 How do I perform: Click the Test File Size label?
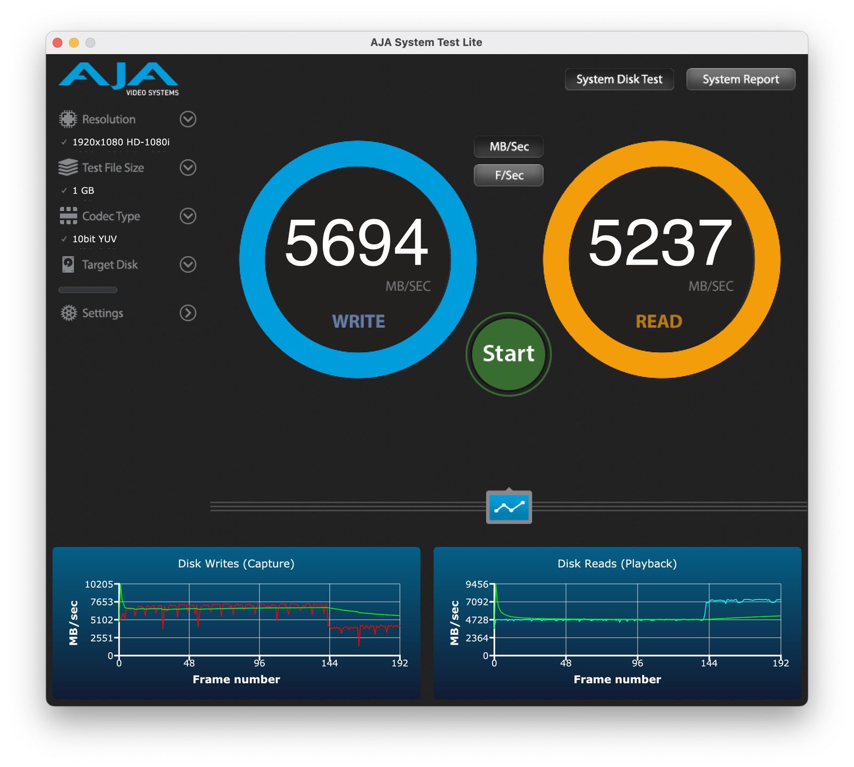[113, 168]
